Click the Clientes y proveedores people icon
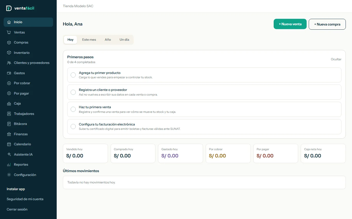The width and height of the screenshot is (352, 219). [9, 63]
